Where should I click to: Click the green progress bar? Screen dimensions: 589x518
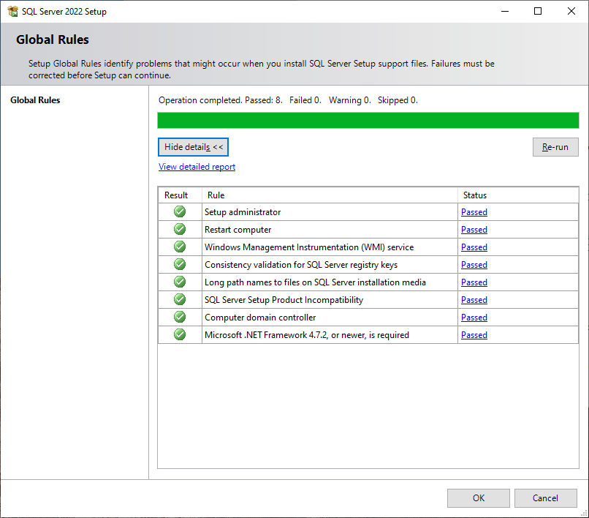(368, 121)
